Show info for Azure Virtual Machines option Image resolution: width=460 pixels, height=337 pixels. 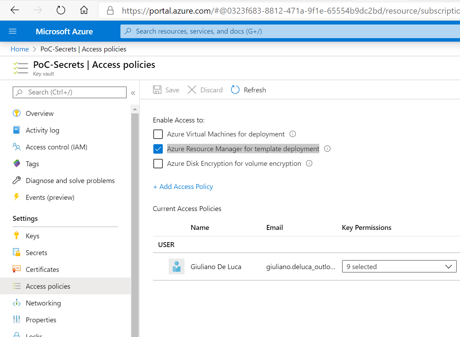[293, 134]
